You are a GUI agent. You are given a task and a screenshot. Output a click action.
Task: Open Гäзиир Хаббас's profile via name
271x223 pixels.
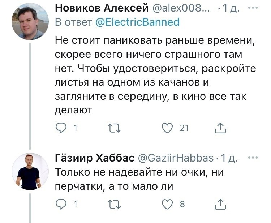click(x=94, y=158)
